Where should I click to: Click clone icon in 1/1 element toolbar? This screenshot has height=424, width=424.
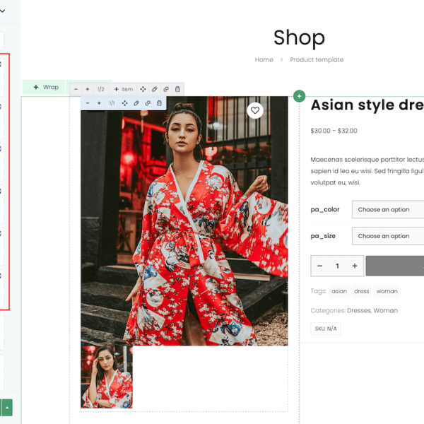(x=148, y=103)
